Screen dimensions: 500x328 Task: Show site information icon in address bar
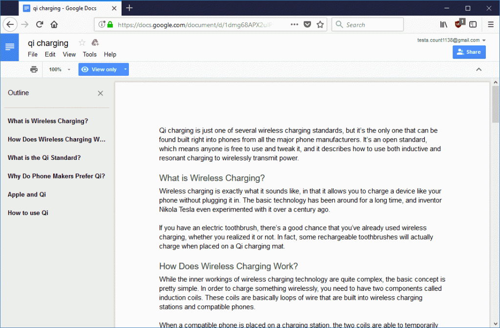tap(102, 24)
